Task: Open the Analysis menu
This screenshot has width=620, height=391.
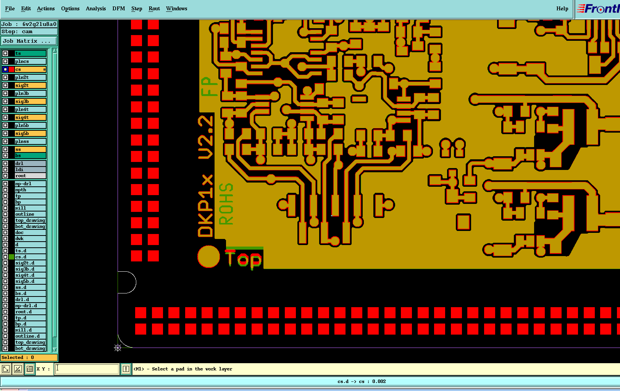Action: (96, 8)
